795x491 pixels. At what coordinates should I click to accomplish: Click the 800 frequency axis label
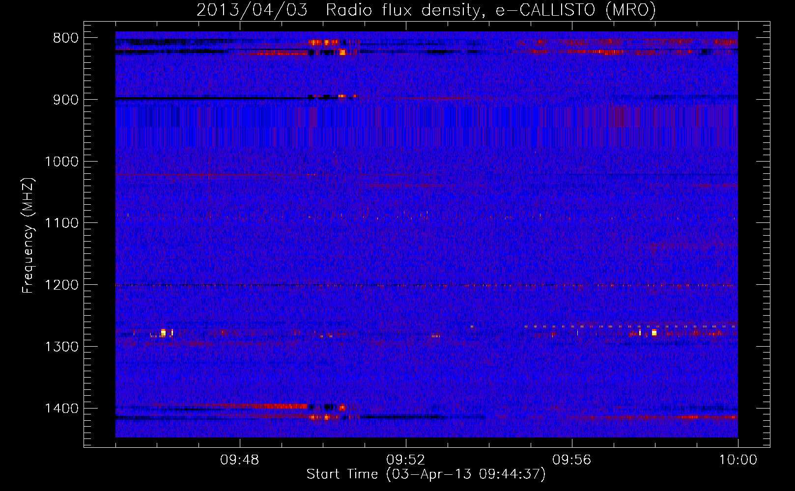click(x=66, y=38)
